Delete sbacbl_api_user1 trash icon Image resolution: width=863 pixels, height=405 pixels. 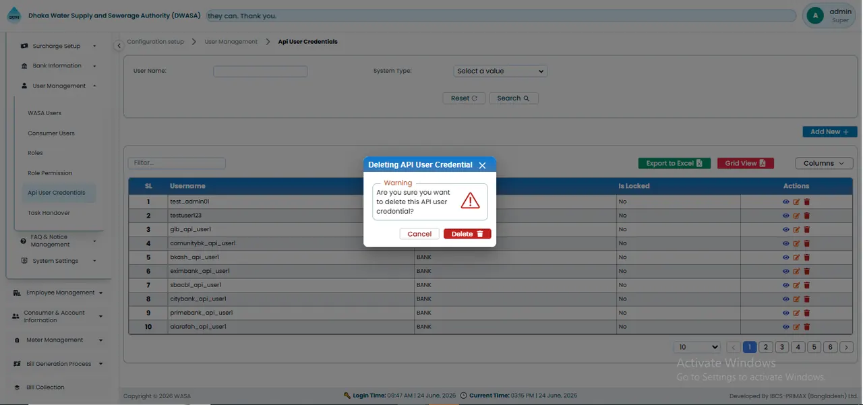click(x=807, y=285)
